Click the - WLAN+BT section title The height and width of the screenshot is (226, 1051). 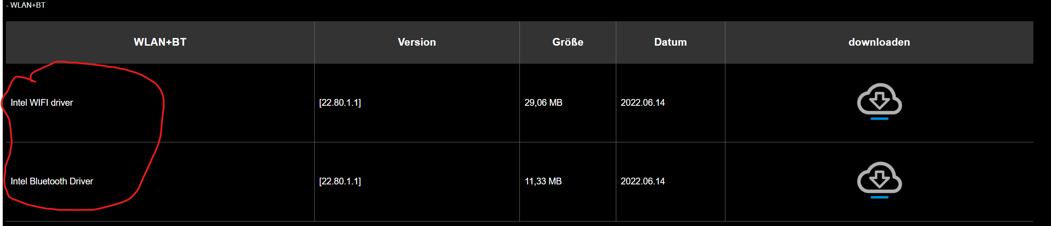point(26,5)
